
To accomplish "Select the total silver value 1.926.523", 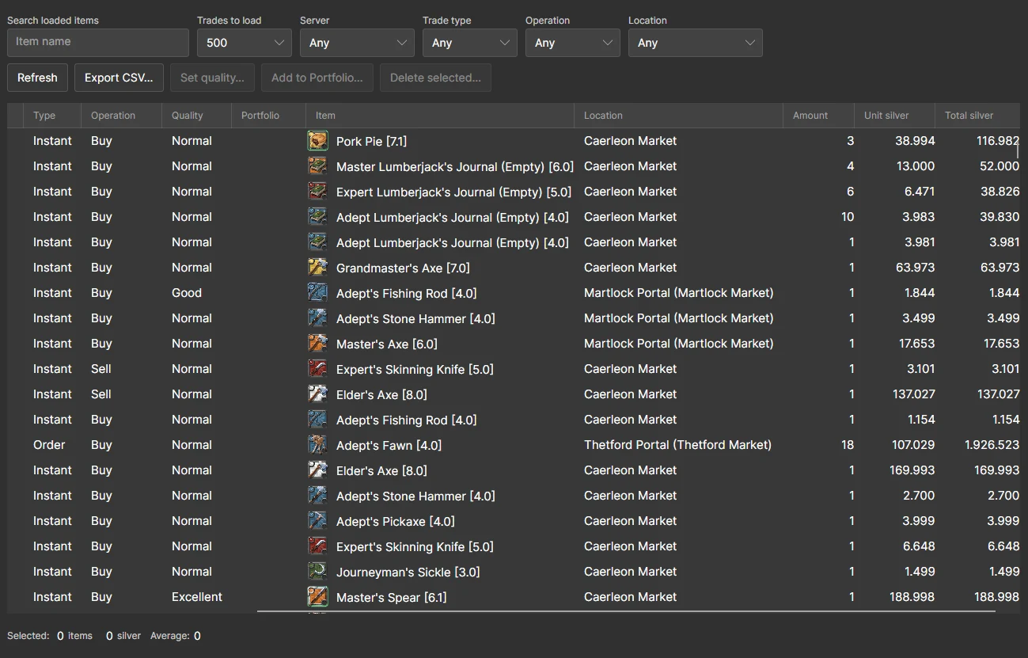I will click(x=992, y=445).
